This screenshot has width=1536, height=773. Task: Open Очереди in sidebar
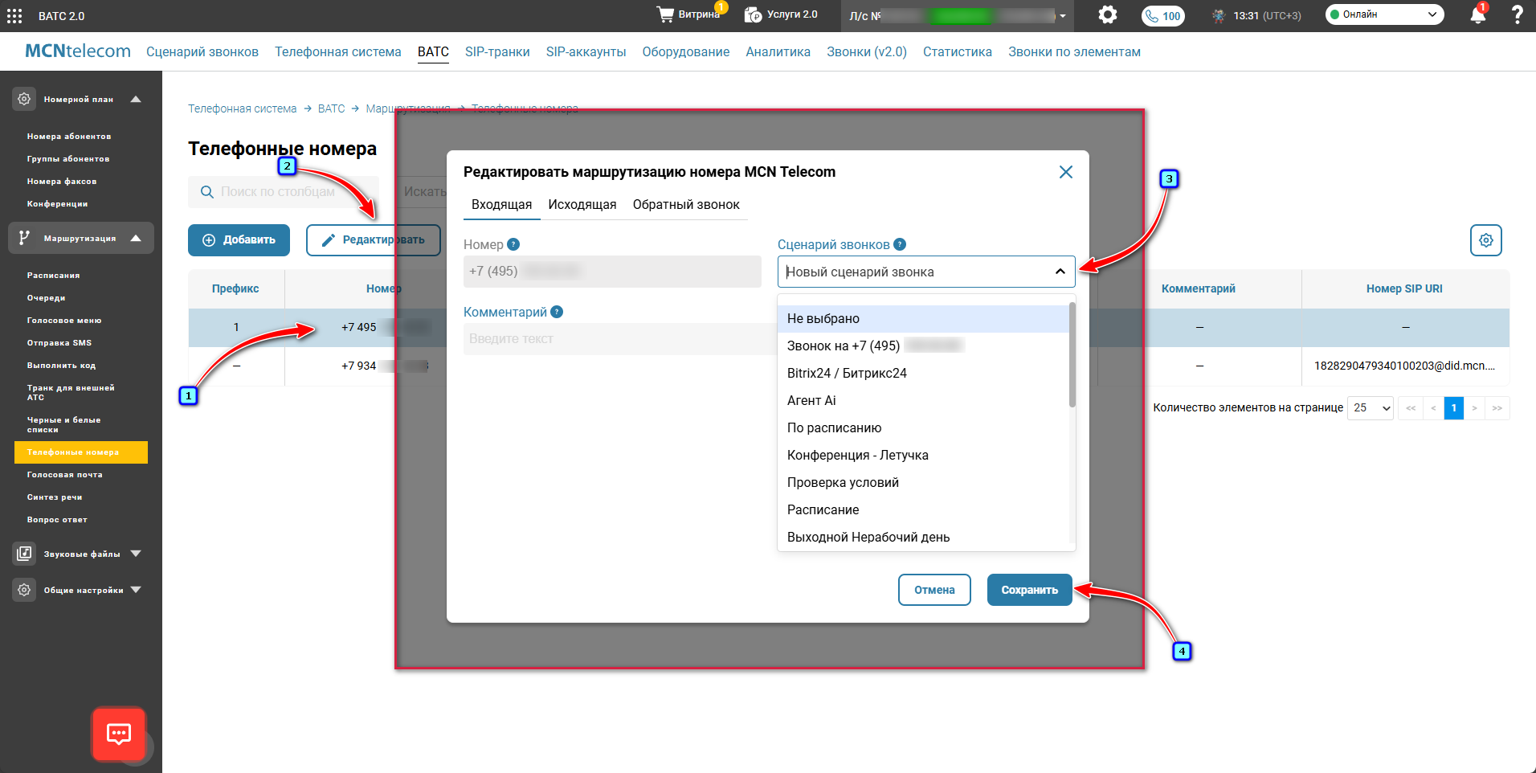click(46, 298)
